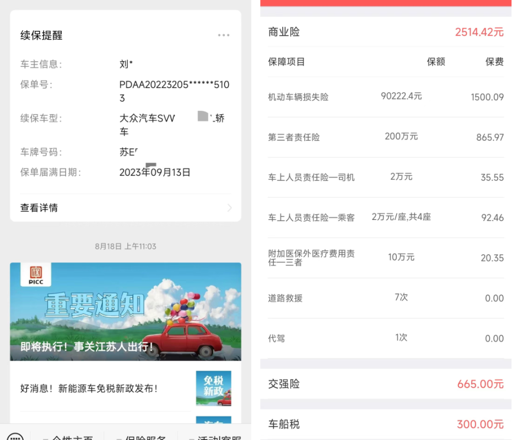
Task: Expand the 商业险 section header
Action: (x=385, y=32)
